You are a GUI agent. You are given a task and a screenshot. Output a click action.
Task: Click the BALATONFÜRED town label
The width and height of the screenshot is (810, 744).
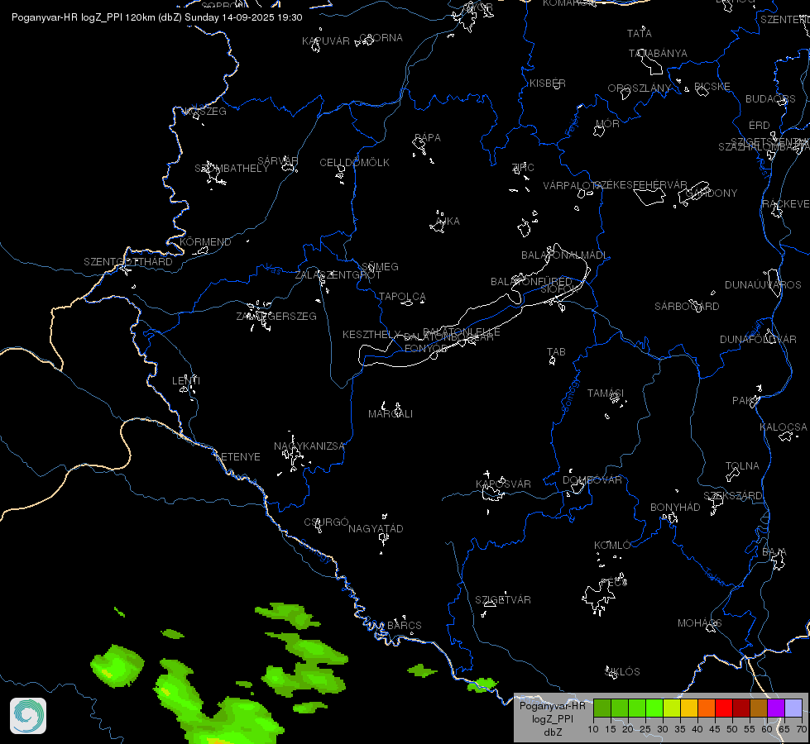[531, 282]
